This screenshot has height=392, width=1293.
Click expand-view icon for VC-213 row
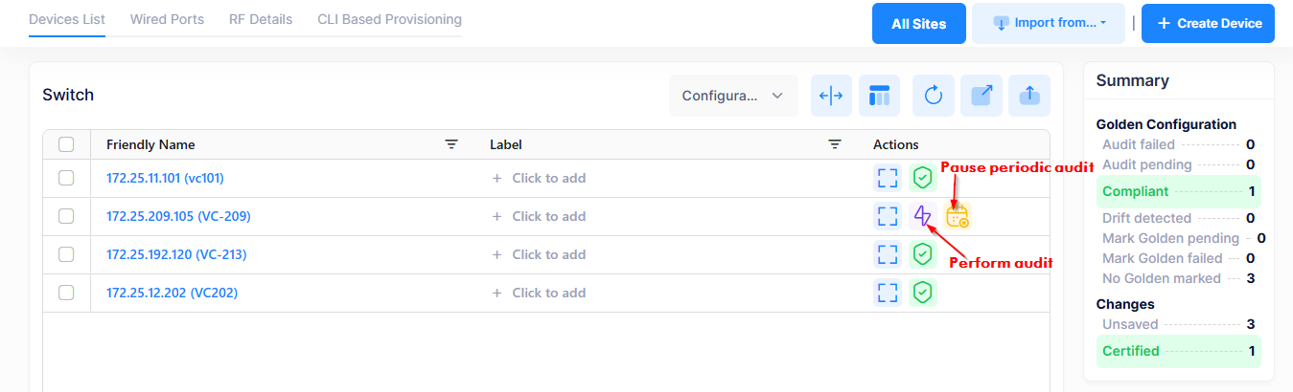(x=888, y=254)
